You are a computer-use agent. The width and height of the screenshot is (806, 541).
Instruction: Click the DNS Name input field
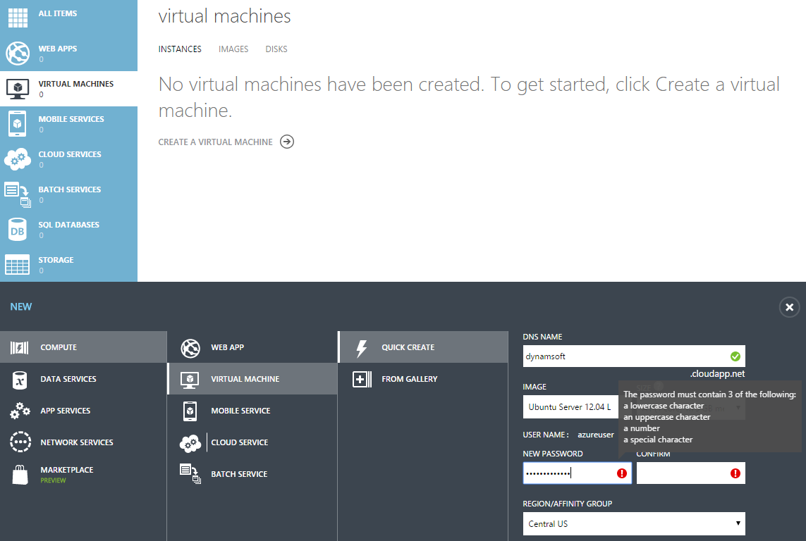[x=624, y=356]
